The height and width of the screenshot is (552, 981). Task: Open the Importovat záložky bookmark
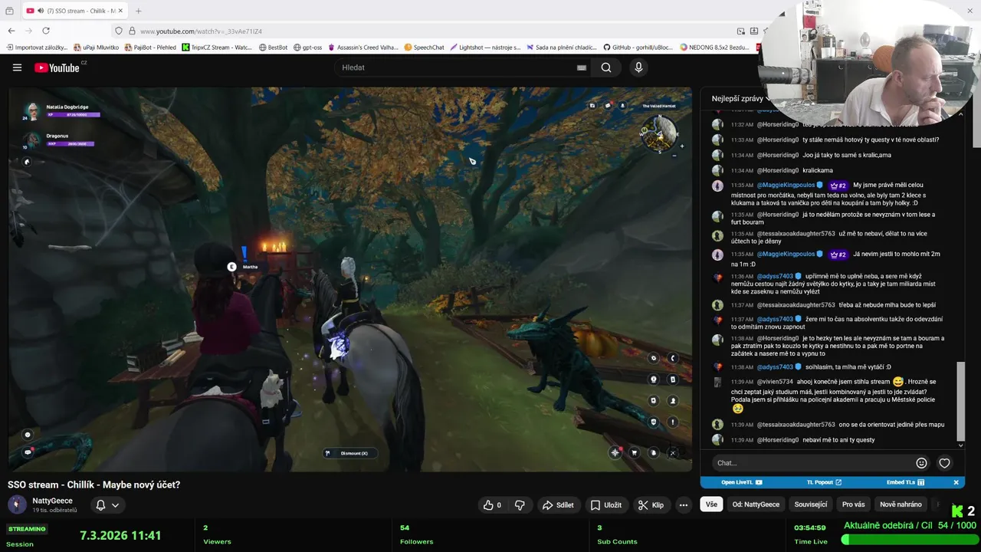click(x=37, y=48)
